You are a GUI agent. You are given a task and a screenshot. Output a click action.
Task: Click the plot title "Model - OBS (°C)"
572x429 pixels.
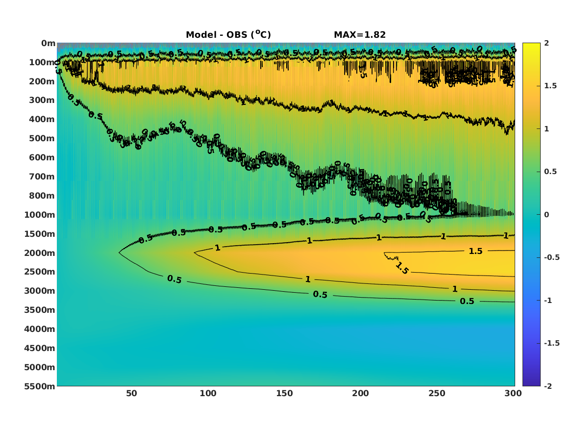click(228, 34)
